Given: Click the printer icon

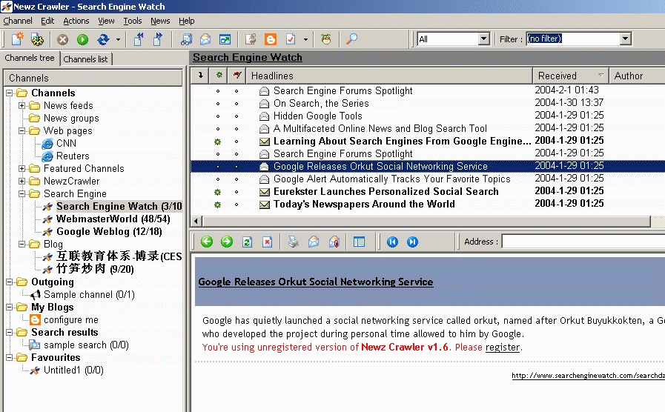Looking at the screenshot, I should tap(293, 242).
